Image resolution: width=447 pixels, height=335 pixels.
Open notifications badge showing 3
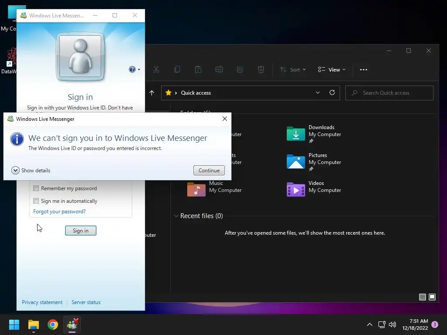pyautogui.click(x=435, y=325)
